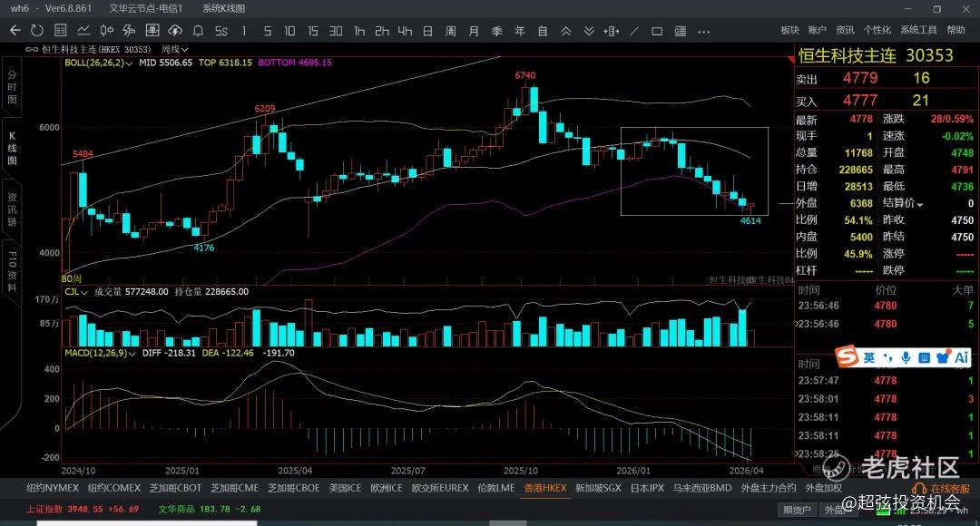Open the 账户 menu

(x=818, y=30)
